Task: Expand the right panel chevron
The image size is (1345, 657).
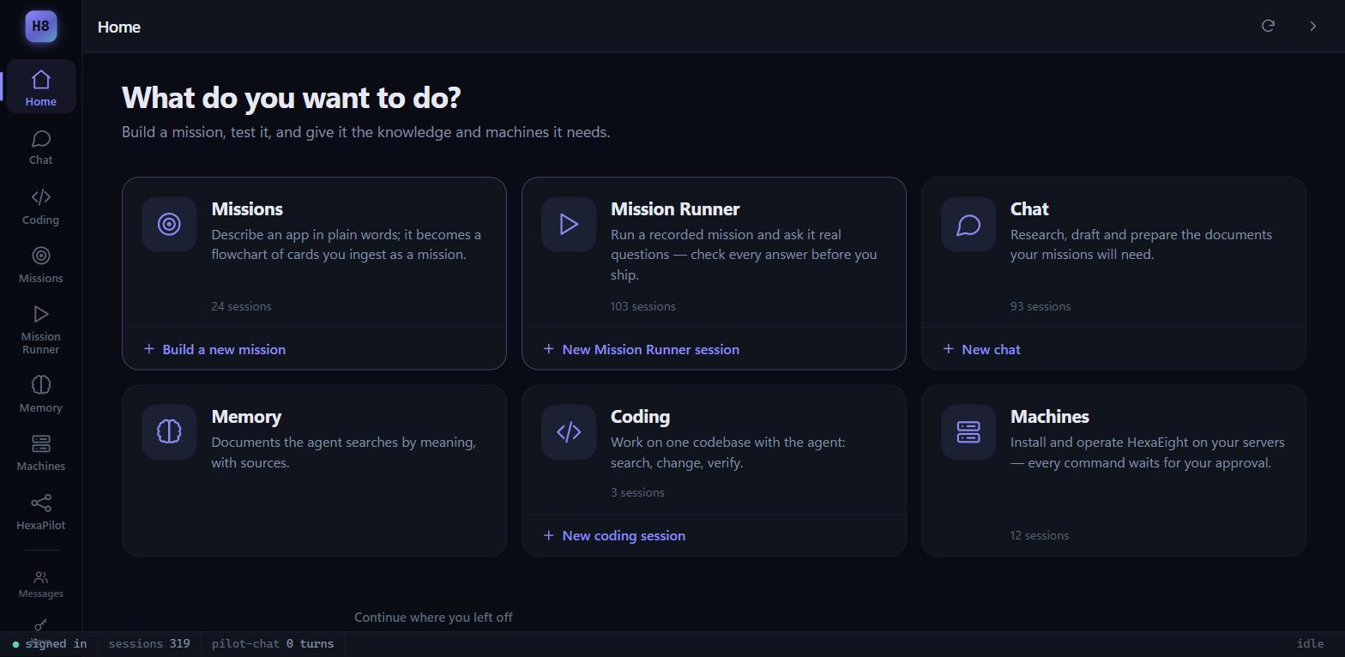Action: pos(1312,26)
